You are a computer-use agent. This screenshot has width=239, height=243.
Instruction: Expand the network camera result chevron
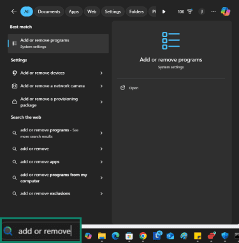(101, 86)
